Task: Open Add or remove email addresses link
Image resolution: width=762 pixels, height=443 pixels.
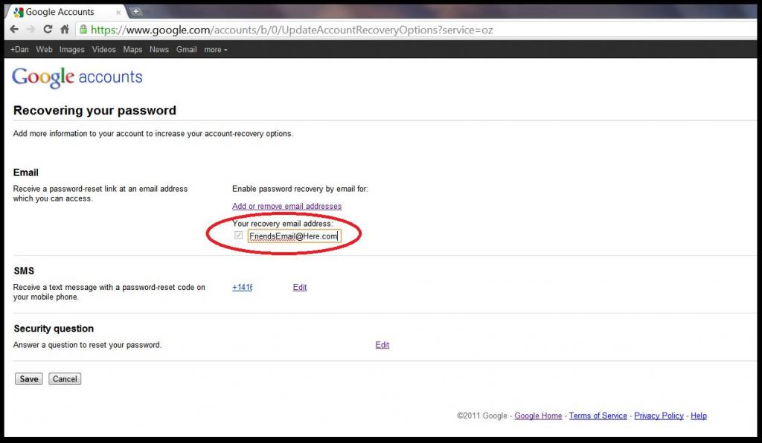Action: [x=286, y=206]
